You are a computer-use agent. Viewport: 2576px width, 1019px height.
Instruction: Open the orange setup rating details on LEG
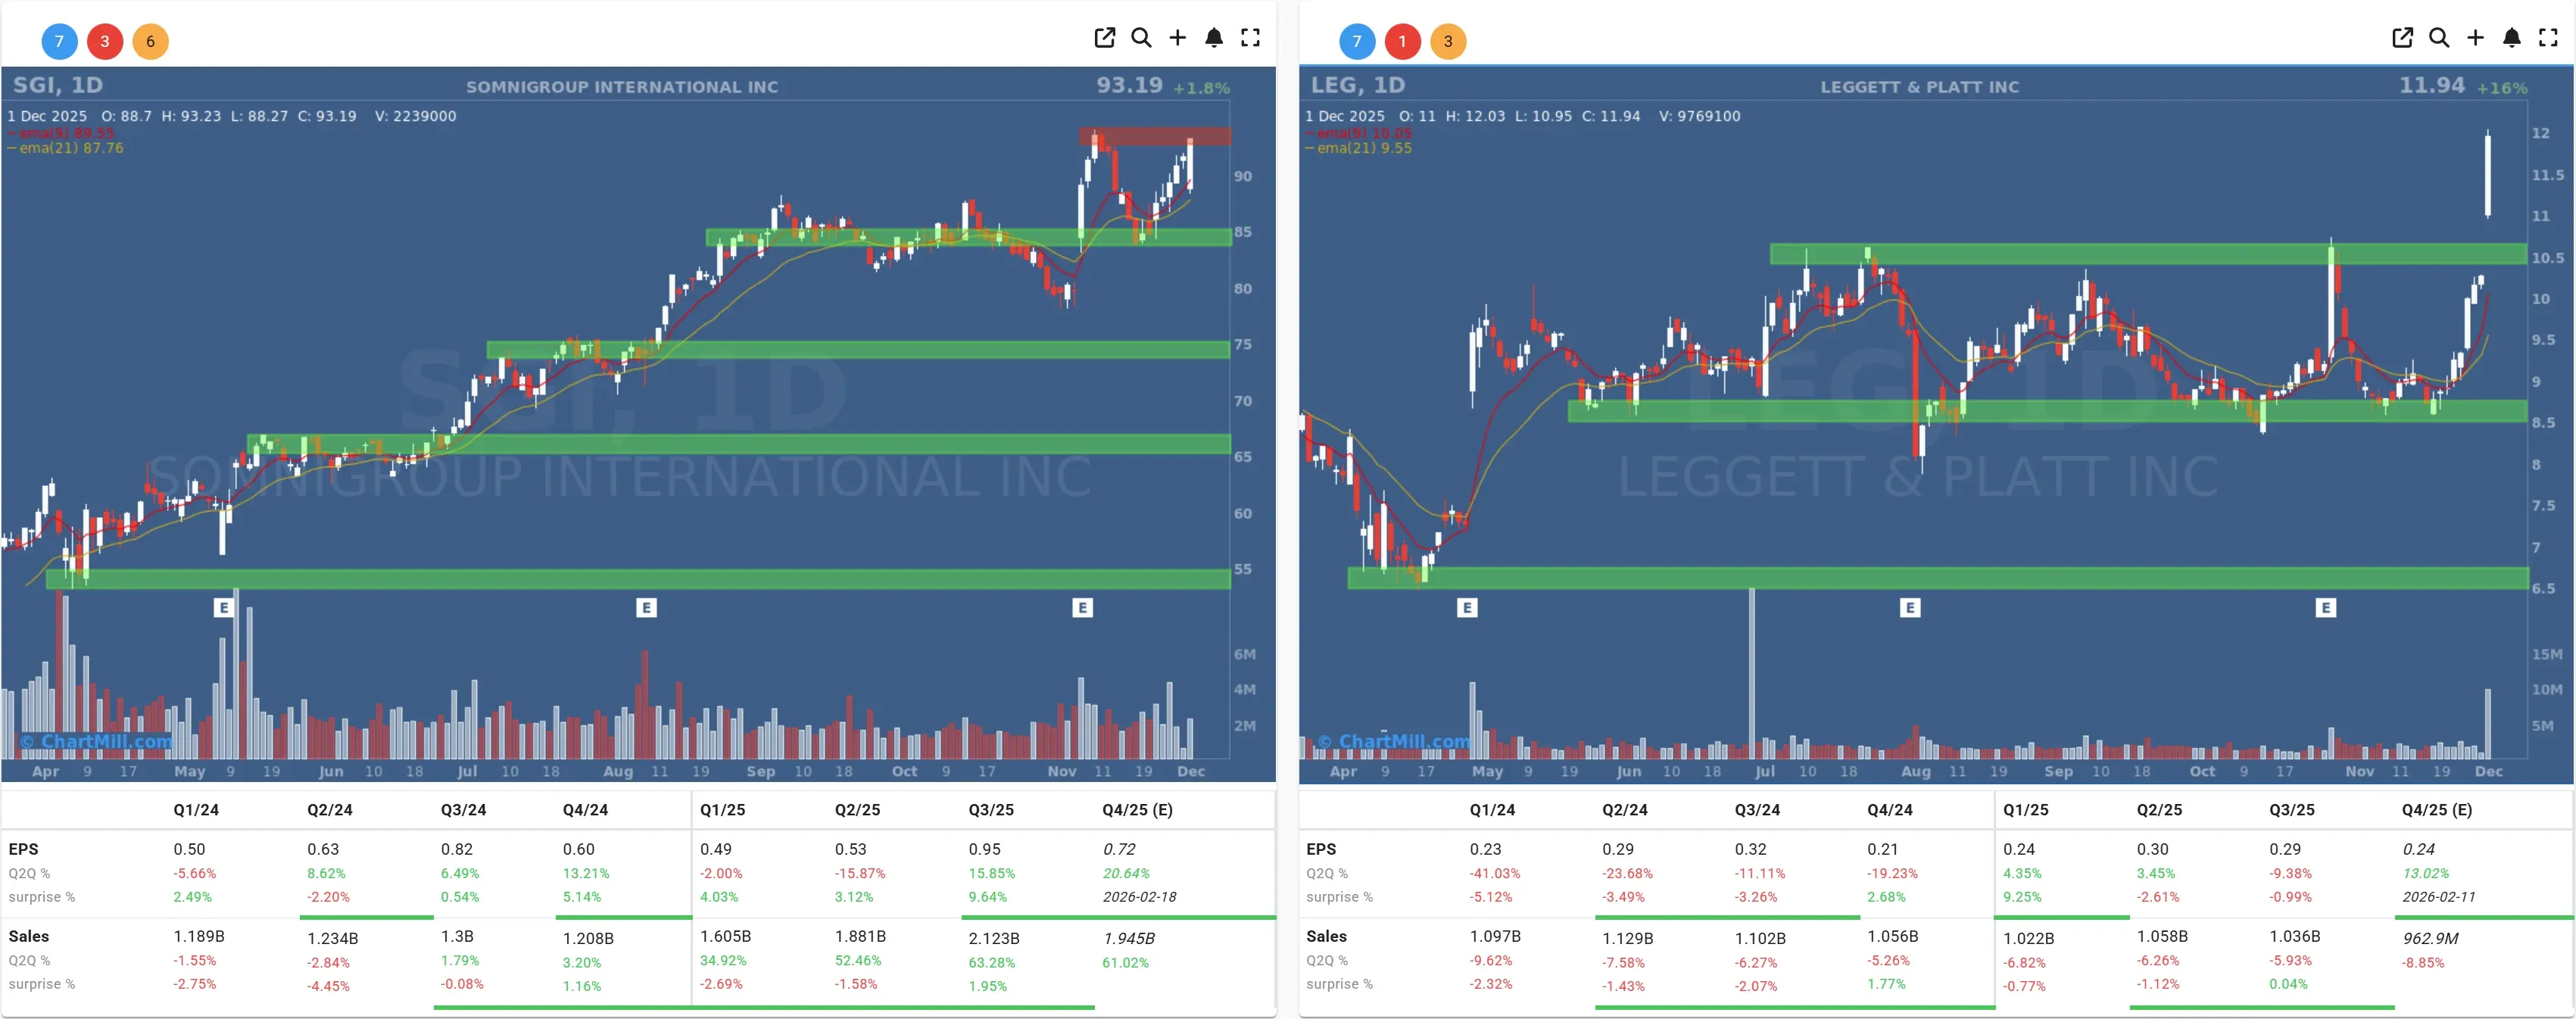point(1448,41)
